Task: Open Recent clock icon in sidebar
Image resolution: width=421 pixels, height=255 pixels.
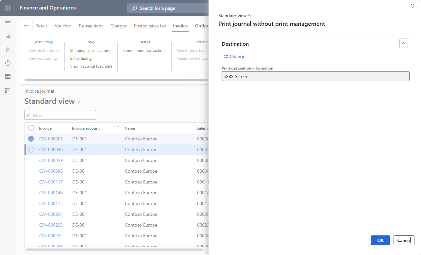Action: click(8, 63)
